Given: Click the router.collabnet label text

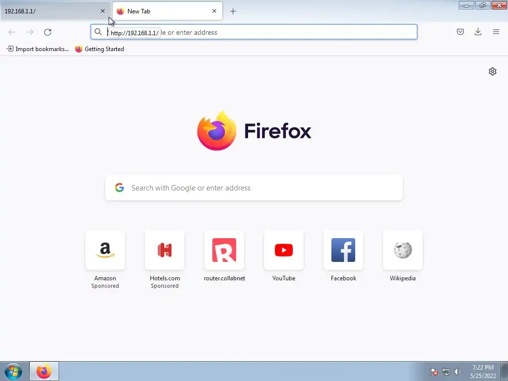Looking at the screenshot, I should point(224,278).
